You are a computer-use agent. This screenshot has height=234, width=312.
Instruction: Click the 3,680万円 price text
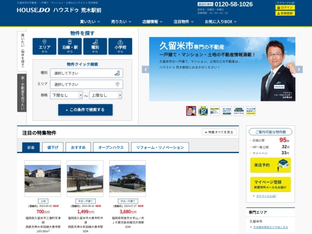(128, 212)
